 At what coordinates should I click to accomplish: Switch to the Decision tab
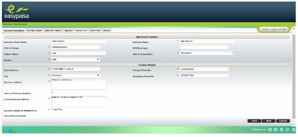click(x=107, y=30)
